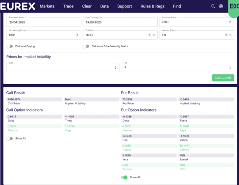Open the Find menu

(177, 6)
